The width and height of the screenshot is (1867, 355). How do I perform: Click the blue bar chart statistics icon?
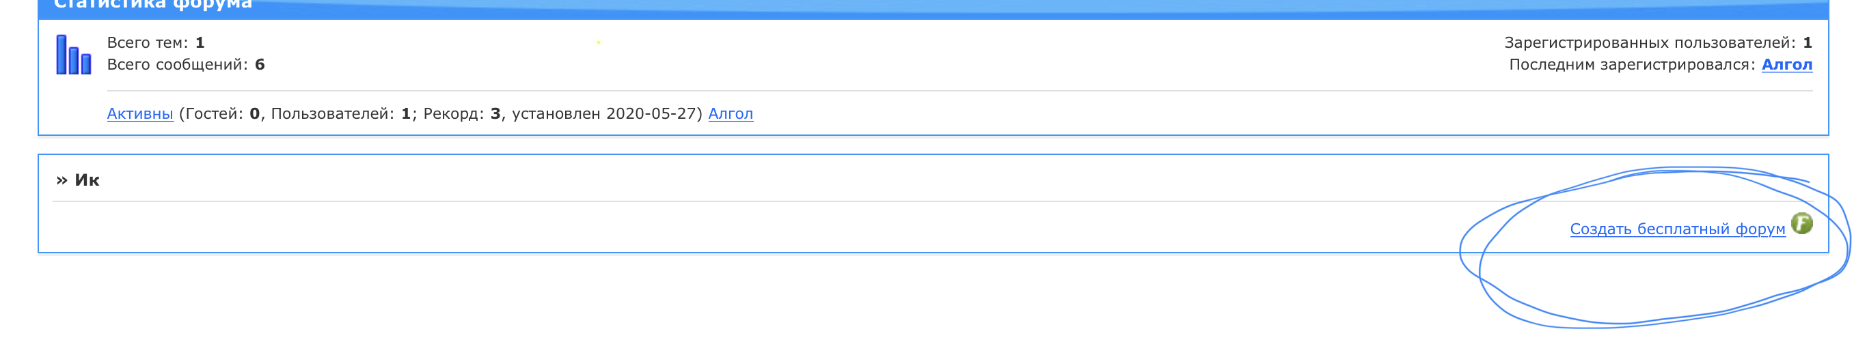(x=74, y=55)
